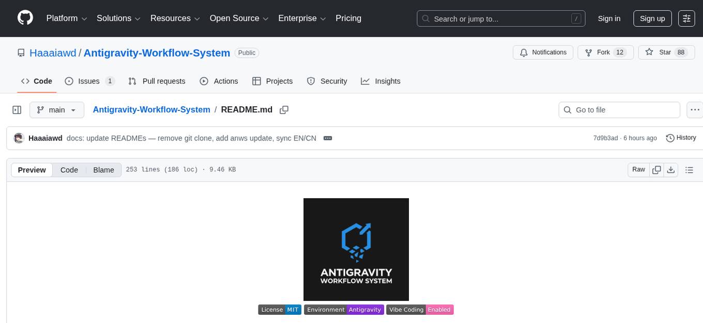
Task: Open the command palette icon top right
Action: point(686,18)
